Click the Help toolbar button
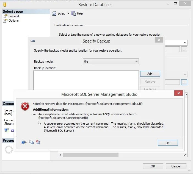Viewport: 193px width, 174px height. [77, 13]
